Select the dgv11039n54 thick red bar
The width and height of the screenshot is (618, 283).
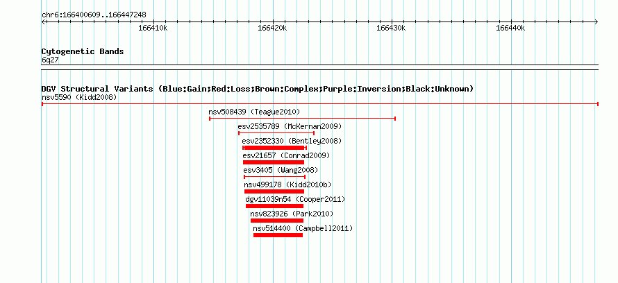pyautogui.click(x=274, y=206)
